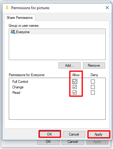
Task: Check Deny for Read permission
Action: pyautogui.click(x=93, y=93)
